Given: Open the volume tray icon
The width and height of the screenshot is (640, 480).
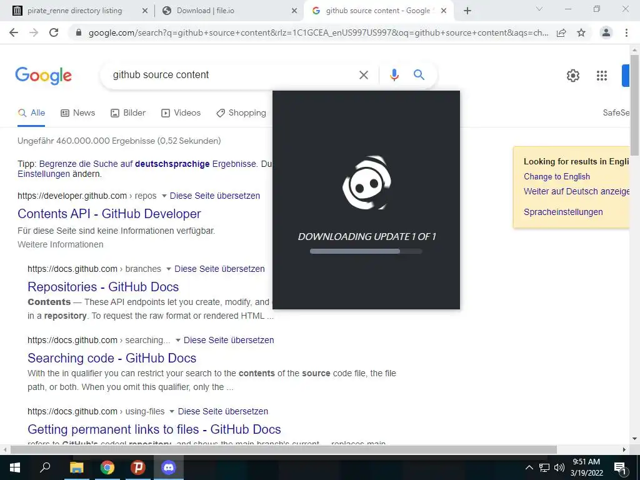Looking at the screenshot, I should 559,467.
